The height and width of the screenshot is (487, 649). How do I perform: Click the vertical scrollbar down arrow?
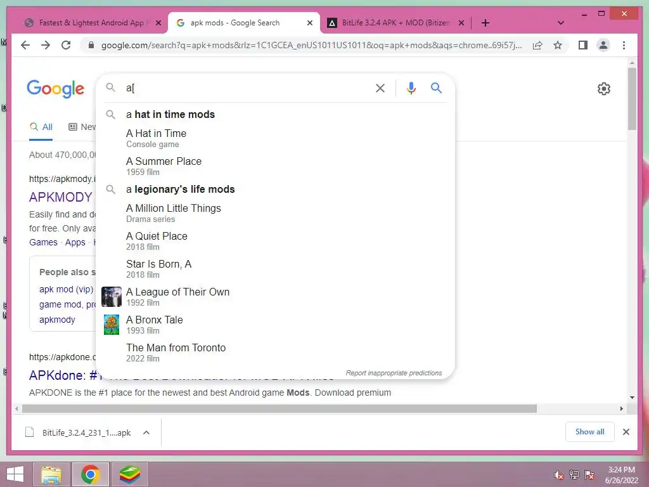[632, 398]
